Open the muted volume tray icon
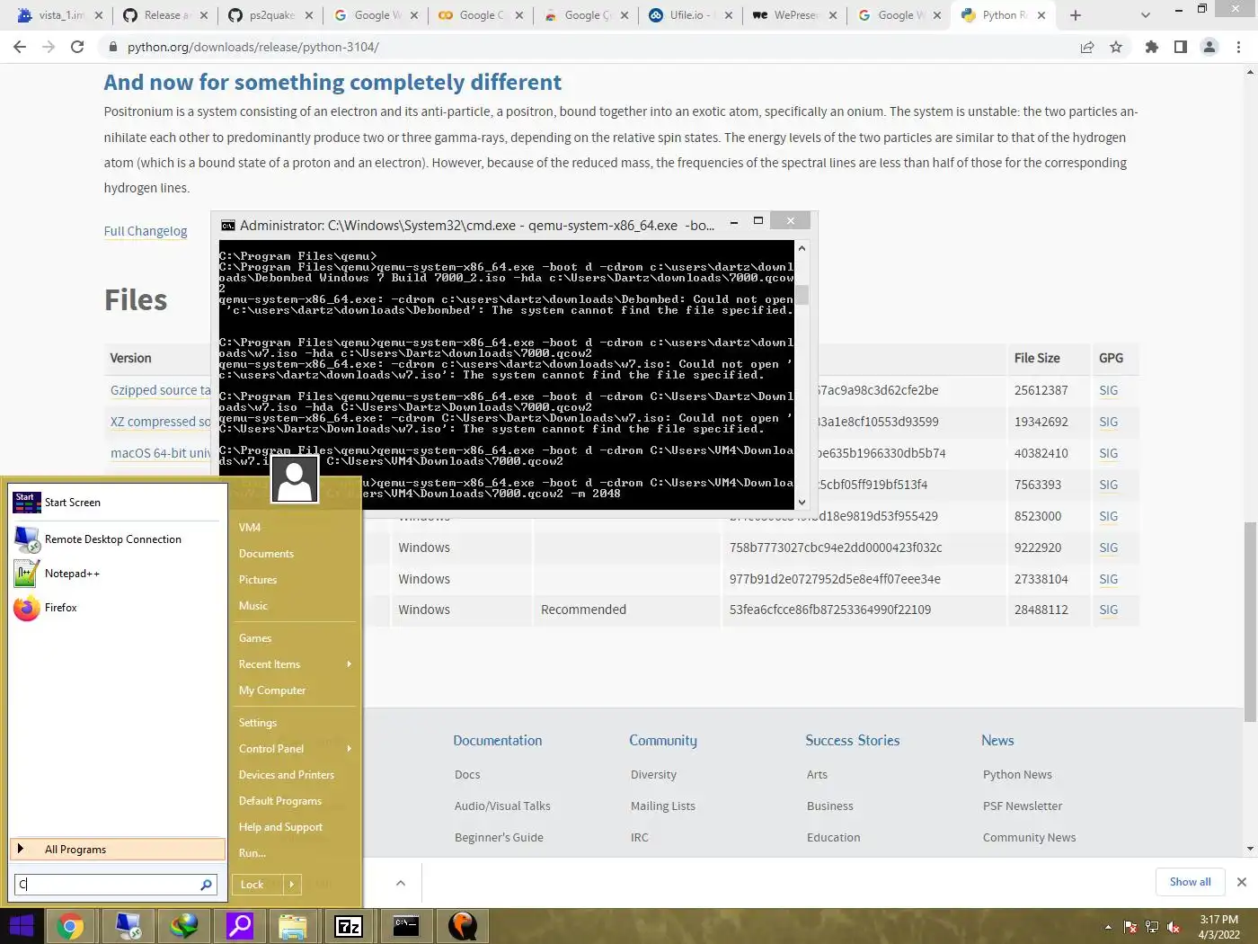The image size is (1258, 944). click(x=1174, y=926)
